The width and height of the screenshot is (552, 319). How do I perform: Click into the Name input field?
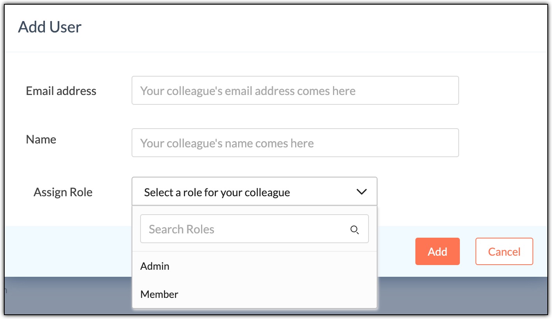pyautogui.click(x=295, y=143)
